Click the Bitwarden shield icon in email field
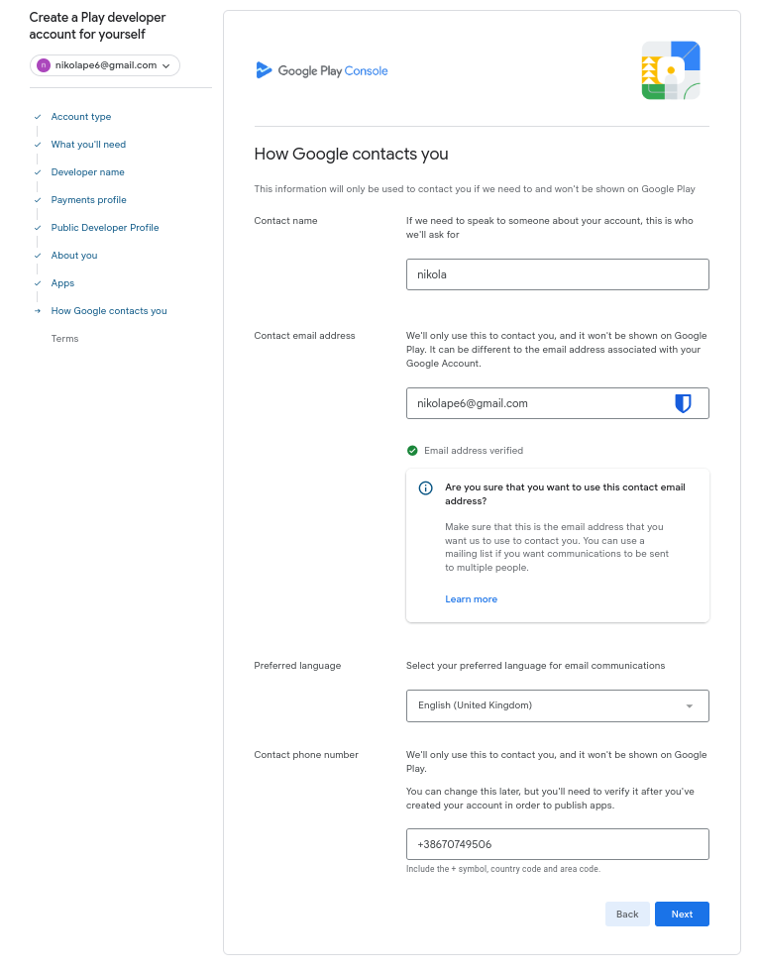Viewport: 758px width, 970px height. pyautogui.click(x=683, y=403)
